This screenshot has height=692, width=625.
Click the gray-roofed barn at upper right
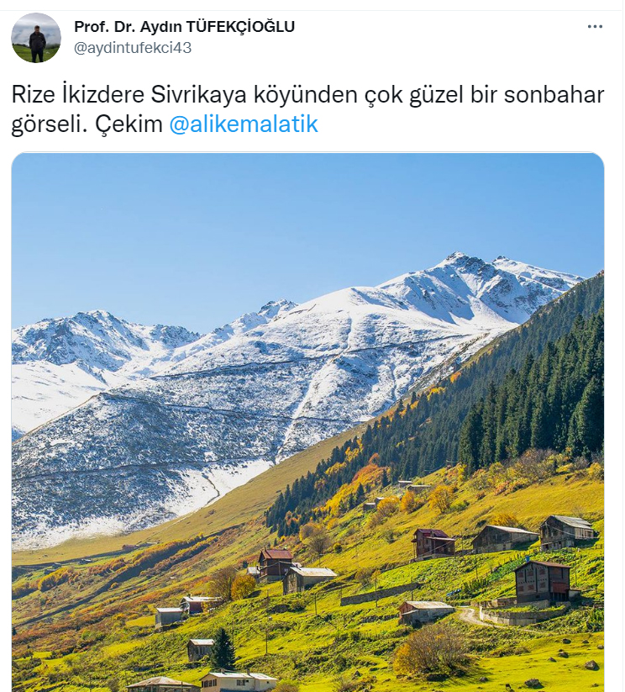(x=567, y=531)
